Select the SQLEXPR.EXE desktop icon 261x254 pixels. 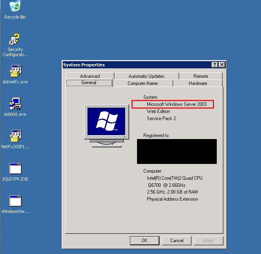15,169
